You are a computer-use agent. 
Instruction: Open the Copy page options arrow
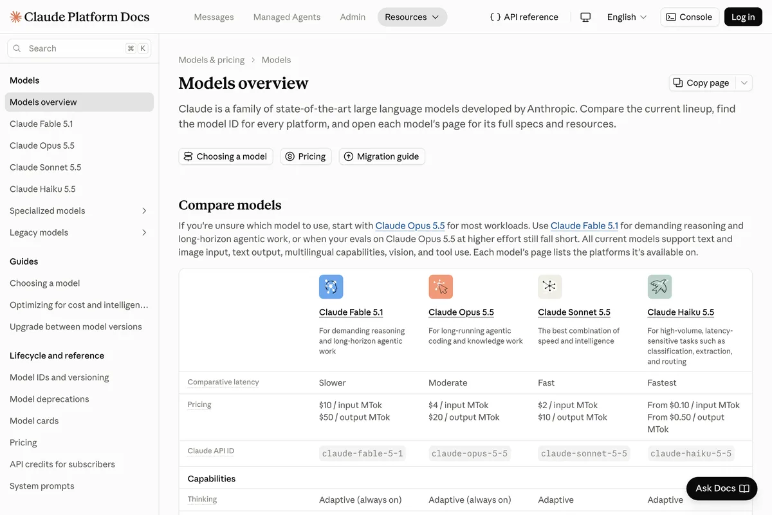tap(744, 82)
